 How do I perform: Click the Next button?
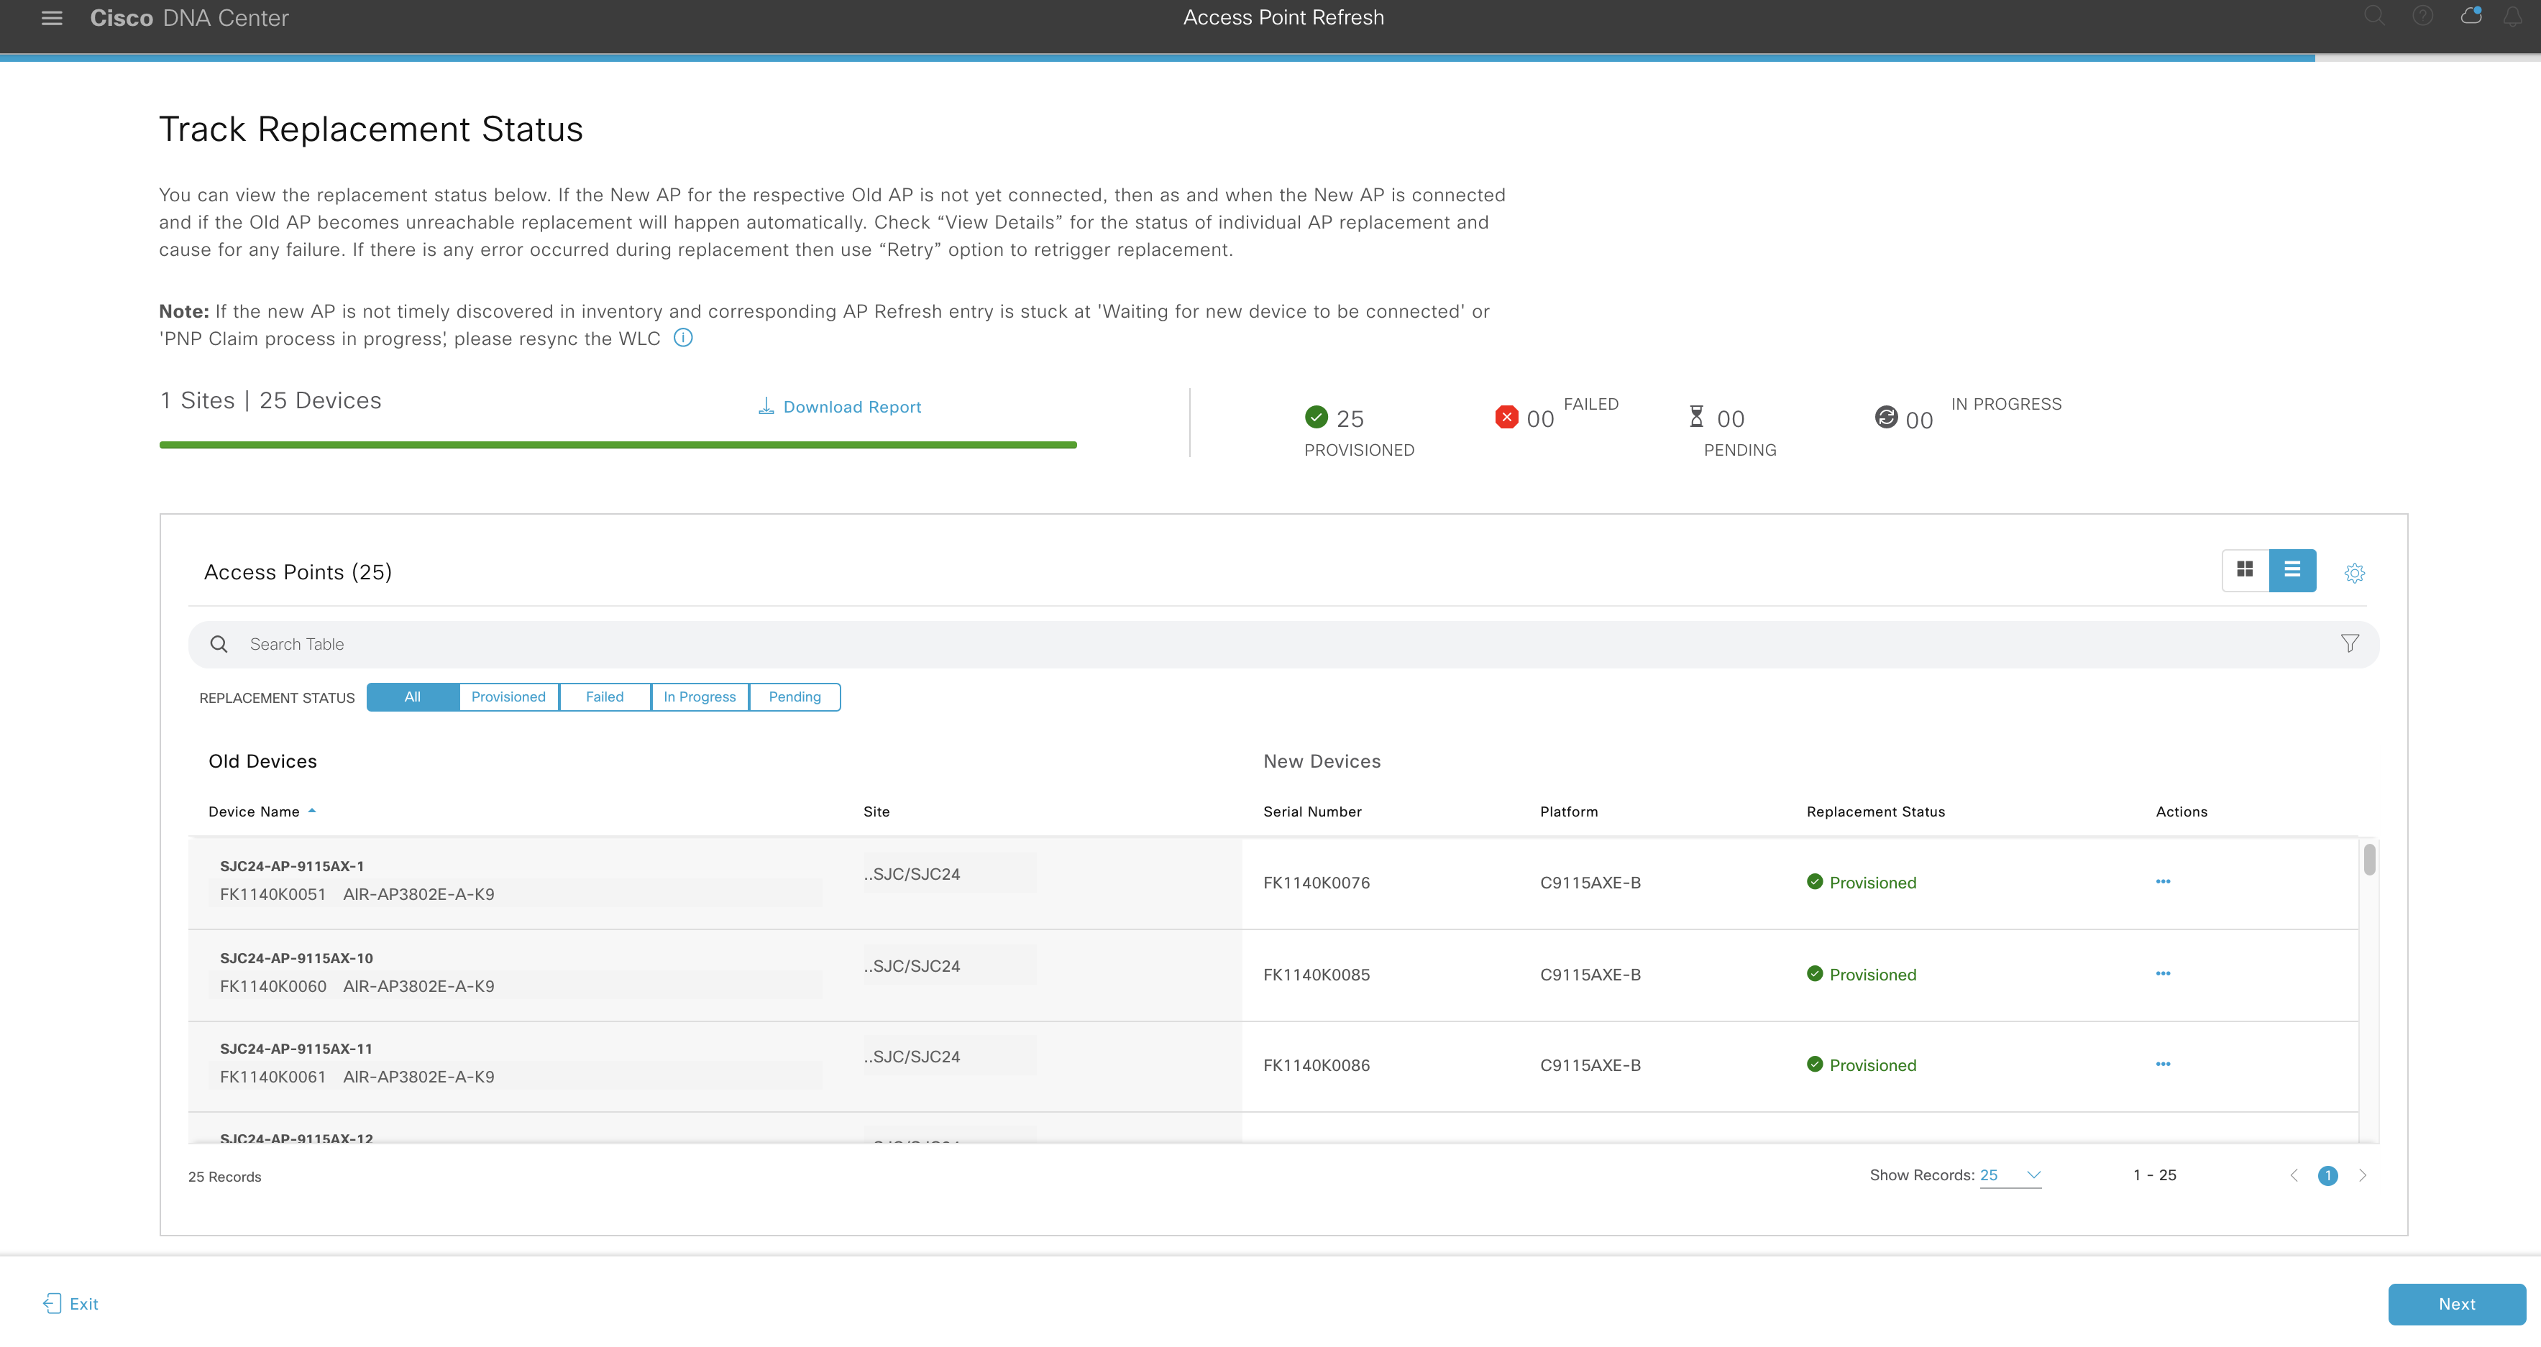2455,1304
